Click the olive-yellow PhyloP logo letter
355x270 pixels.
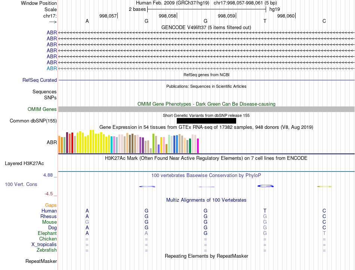click(x=324, y=186)
